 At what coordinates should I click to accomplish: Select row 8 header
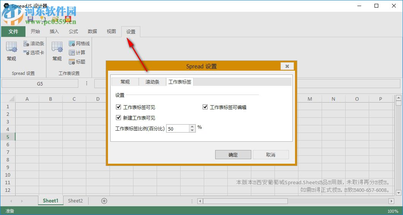(8, 160)
